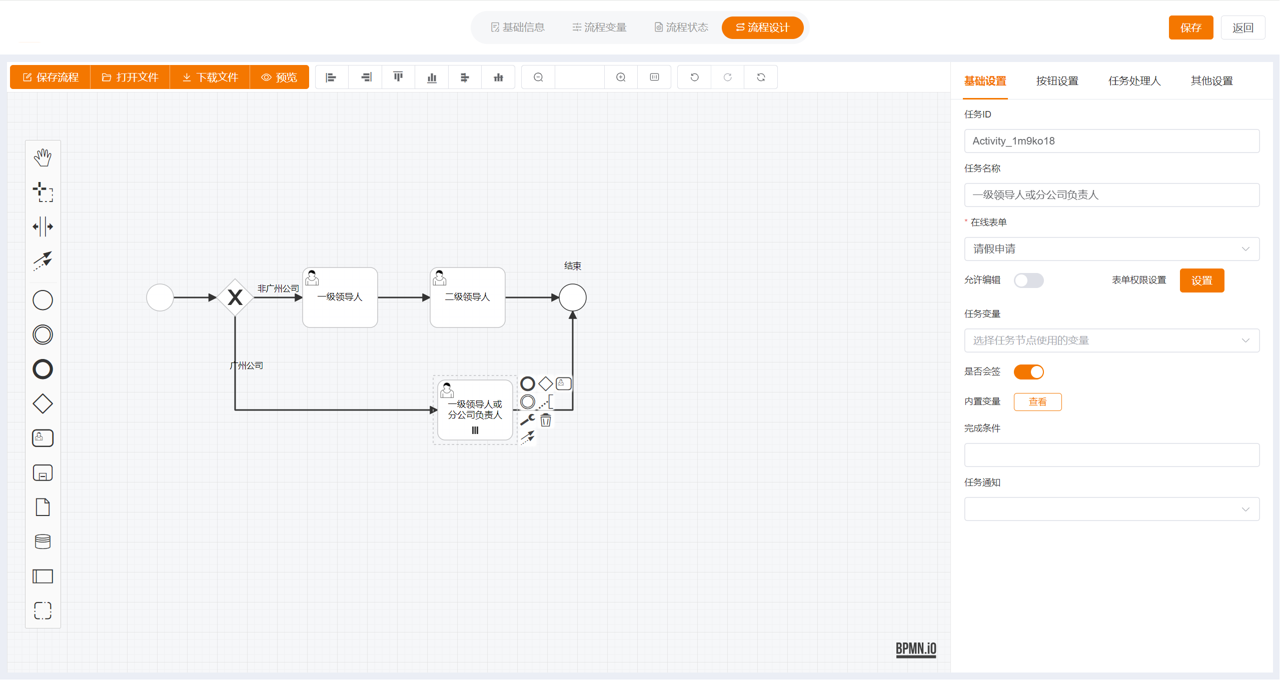
Task: Focus the 完成条件 input field
Action: click(1111, 455)
